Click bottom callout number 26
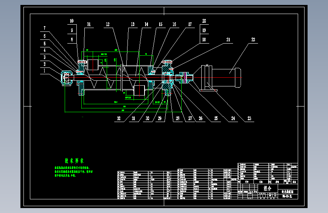 (x=201, y=119)
